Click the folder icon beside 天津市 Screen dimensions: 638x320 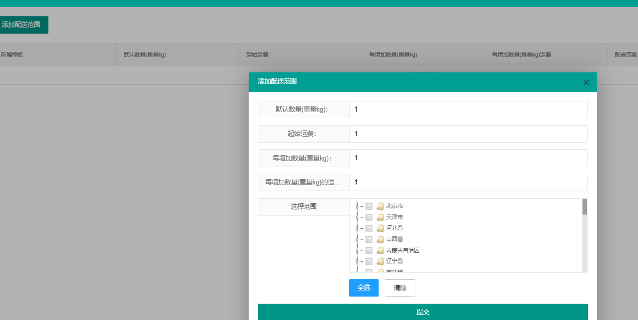click(380, 217)
